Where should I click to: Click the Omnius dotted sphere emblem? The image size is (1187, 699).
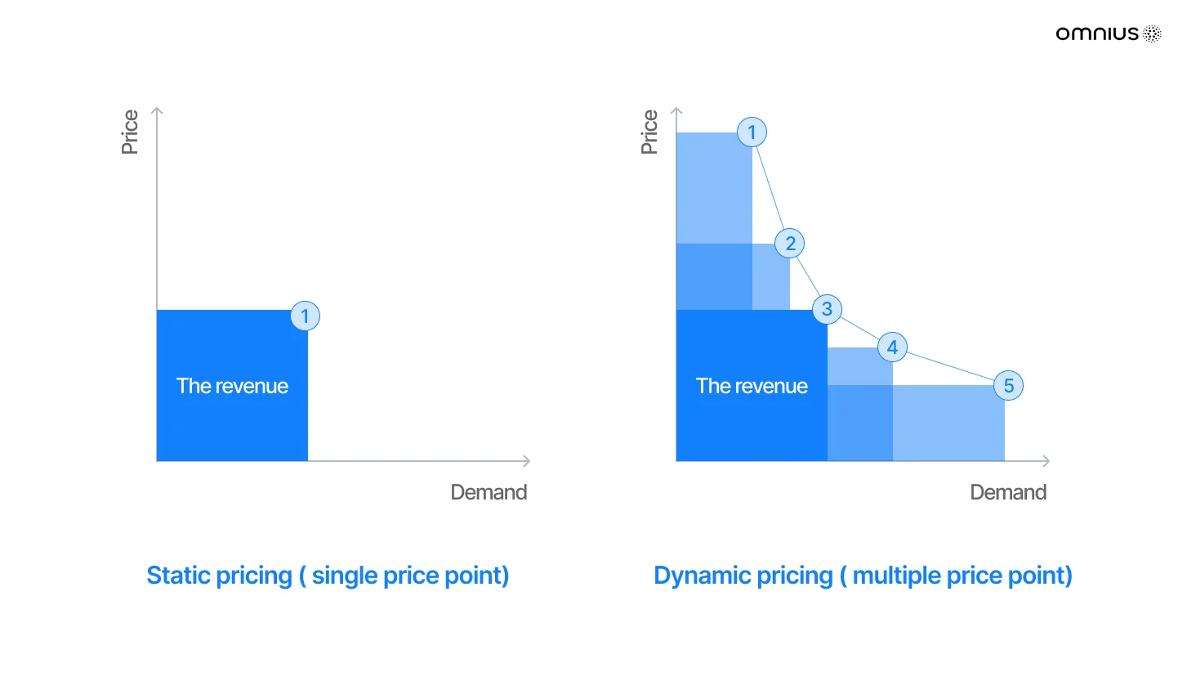(1152, 34)
